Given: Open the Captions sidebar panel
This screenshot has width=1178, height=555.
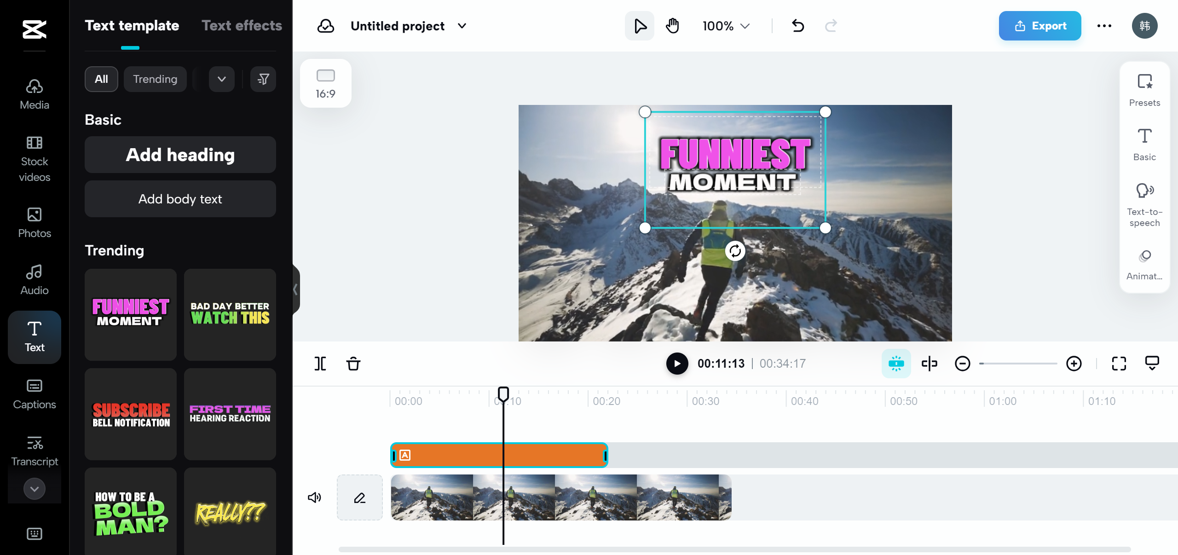Looking at the screenshot, I should [x=35, y=394].
